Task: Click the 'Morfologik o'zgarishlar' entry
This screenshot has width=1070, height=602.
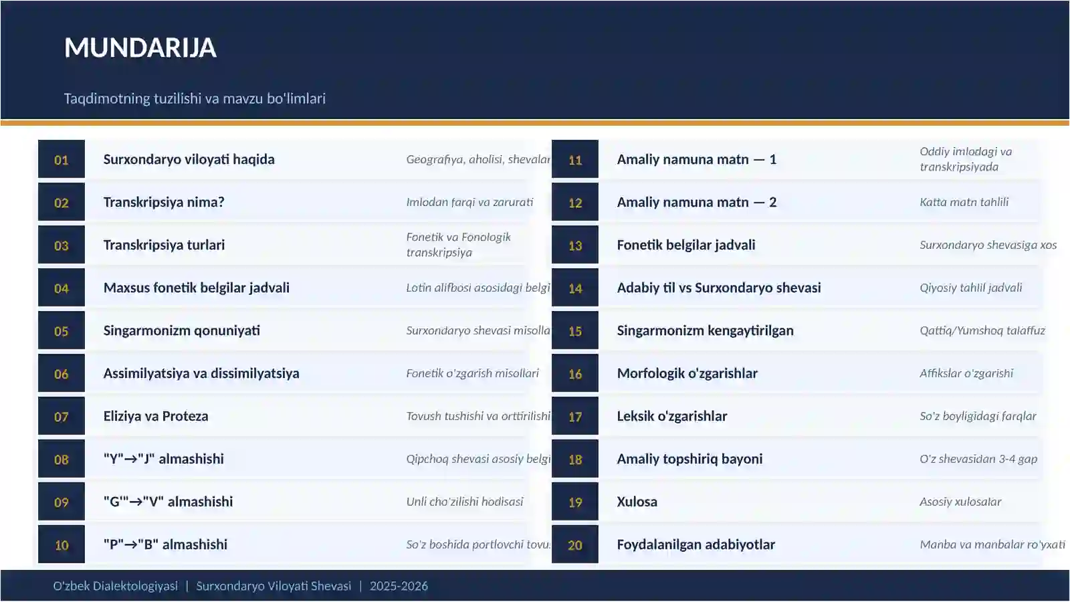Action: click(687, 373)
